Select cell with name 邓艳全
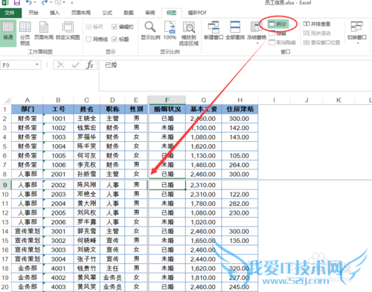 click(86, 194)
